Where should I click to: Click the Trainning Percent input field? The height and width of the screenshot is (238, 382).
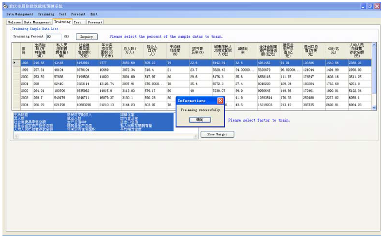point(53,37)
